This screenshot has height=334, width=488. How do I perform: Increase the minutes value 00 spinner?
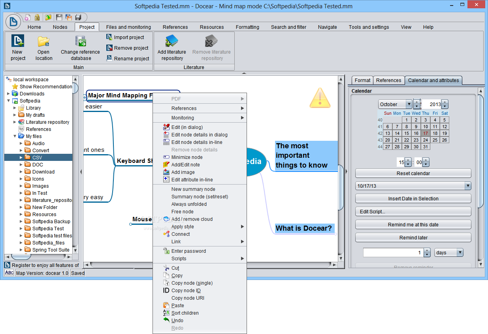click(426, 160)
